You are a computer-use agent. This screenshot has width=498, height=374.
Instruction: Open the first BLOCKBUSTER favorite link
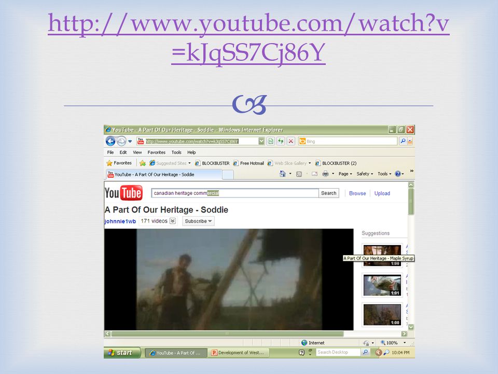coord(212,163)
